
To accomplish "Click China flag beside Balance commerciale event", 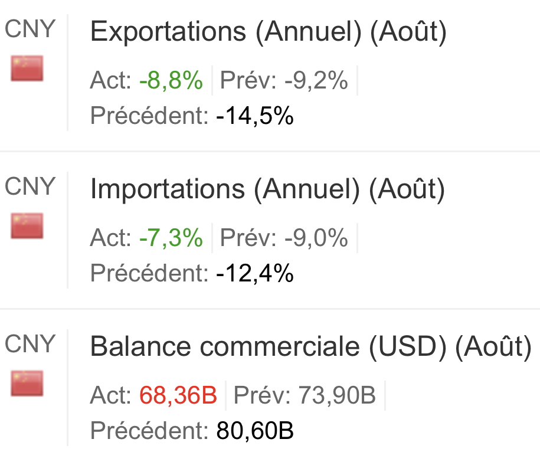I will click(27, 384).
